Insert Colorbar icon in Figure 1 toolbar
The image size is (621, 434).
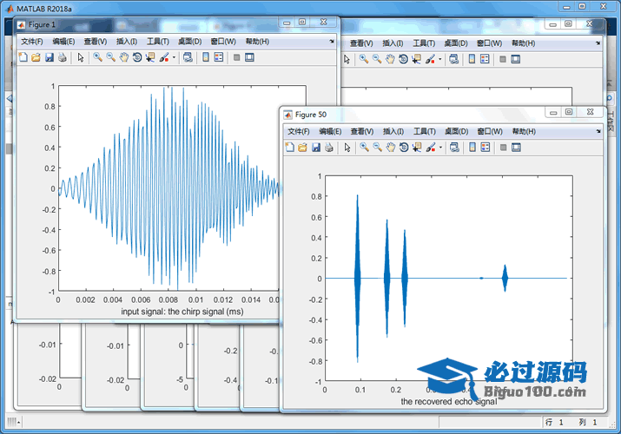click(x=206, y=58)
